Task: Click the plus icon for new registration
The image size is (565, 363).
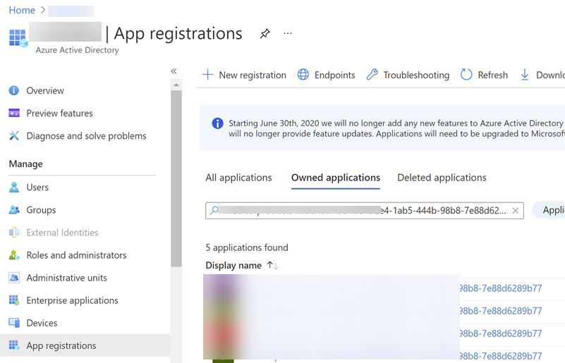Action: [208, 75]
